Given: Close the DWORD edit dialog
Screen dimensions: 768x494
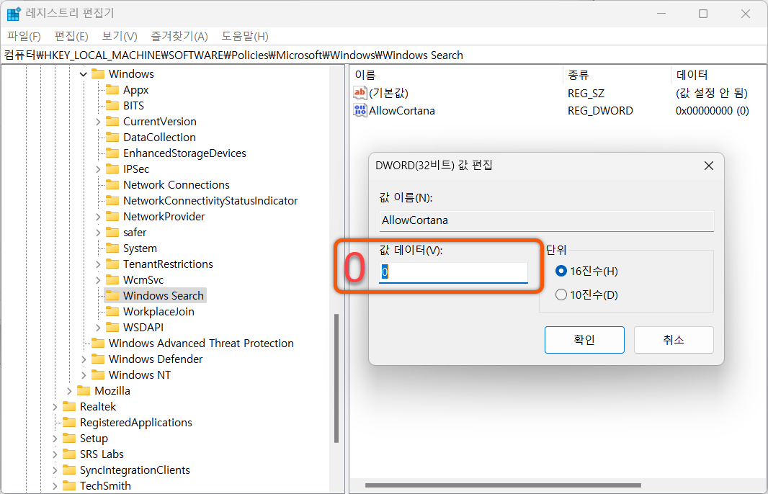Looking at the screenshot, I should (708, 166).
